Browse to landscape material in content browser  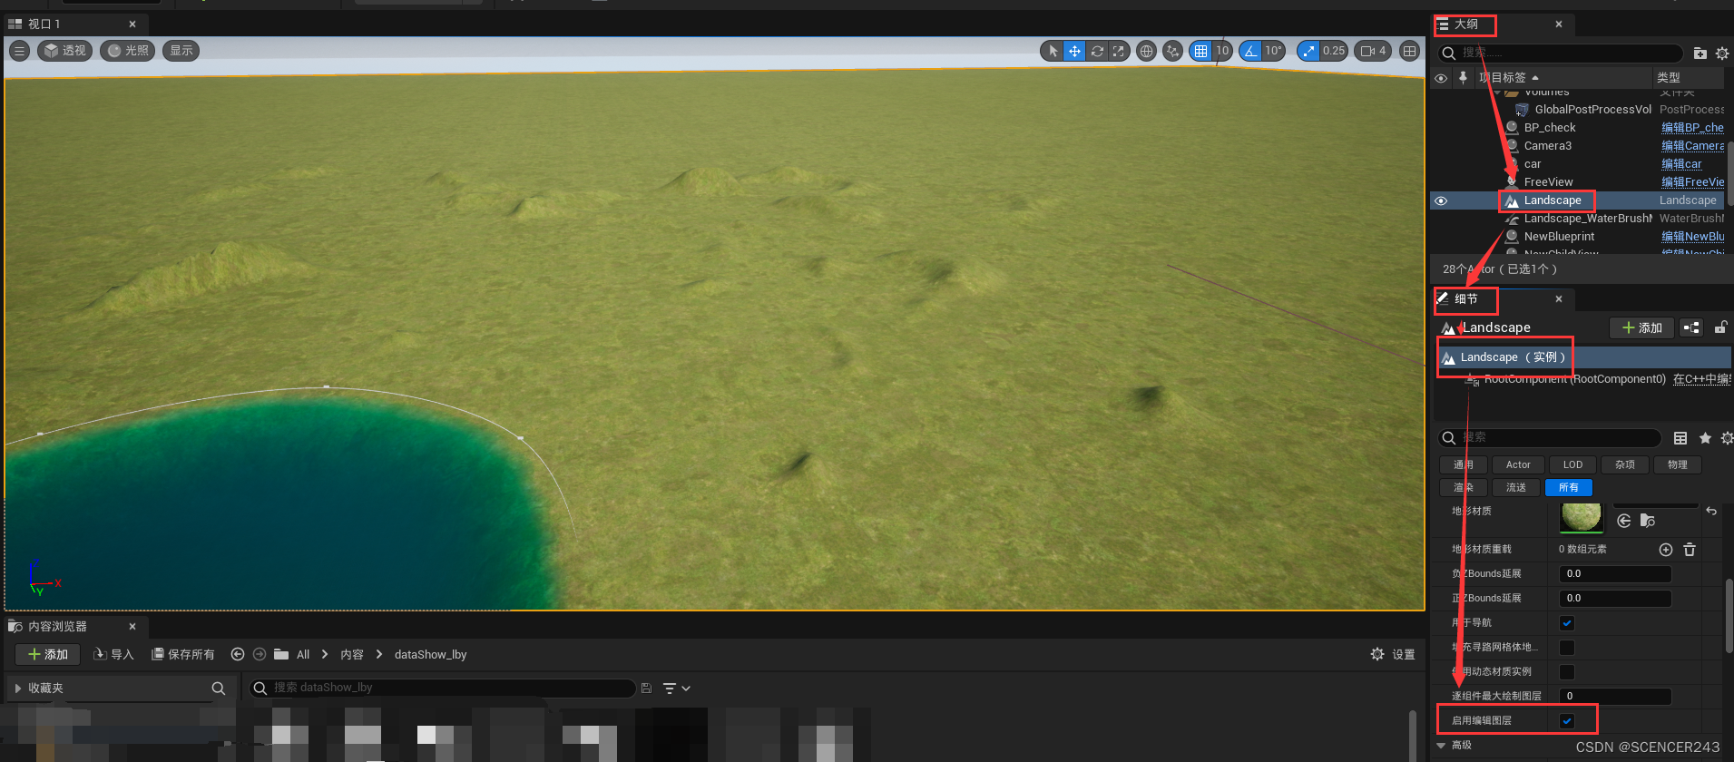coord(1648,521)
